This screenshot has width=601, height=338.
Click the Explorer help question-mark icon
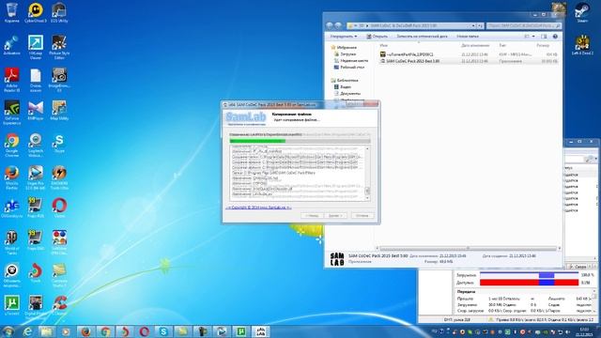(555, 36)
